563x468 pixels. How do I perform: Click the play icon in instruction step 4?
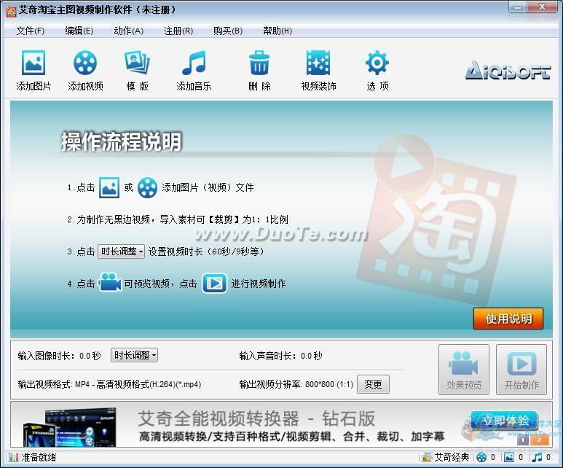click(x=214, y=284)
